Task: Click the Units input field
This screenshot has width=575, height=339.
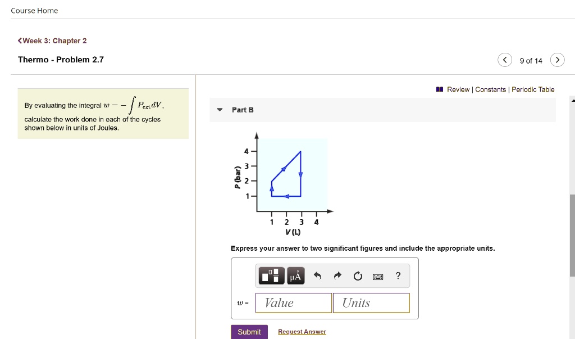Action: coord(371,303)
